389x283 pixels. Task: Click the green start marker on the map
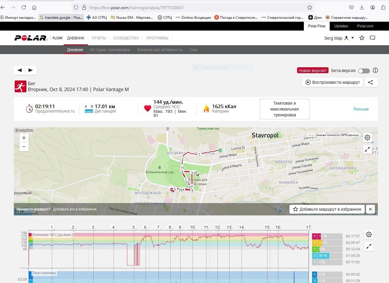pos(220,150)
